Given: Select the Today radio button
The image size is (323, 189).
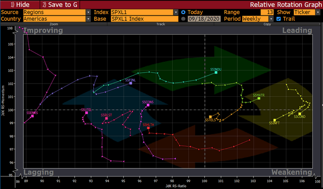Looking at the screenshot, I should coord(183,12).
